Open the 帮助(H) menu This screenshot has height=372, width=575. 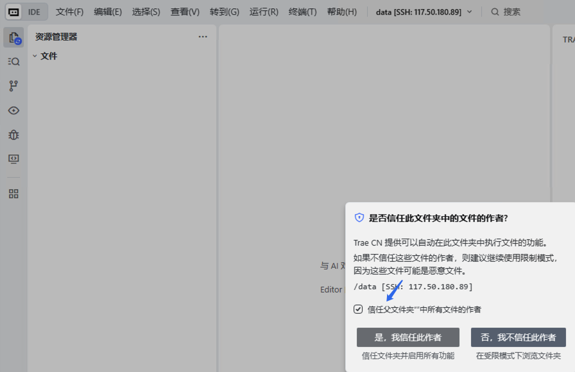(342, 12)
